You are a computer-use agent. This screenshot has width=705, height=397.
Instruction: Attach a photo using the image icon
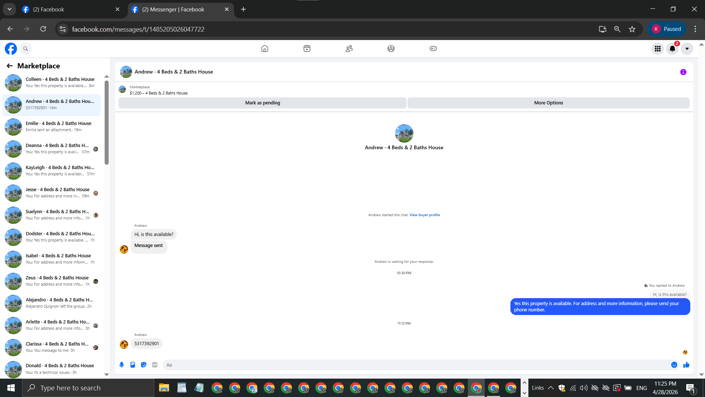click(x=133, y=365)
